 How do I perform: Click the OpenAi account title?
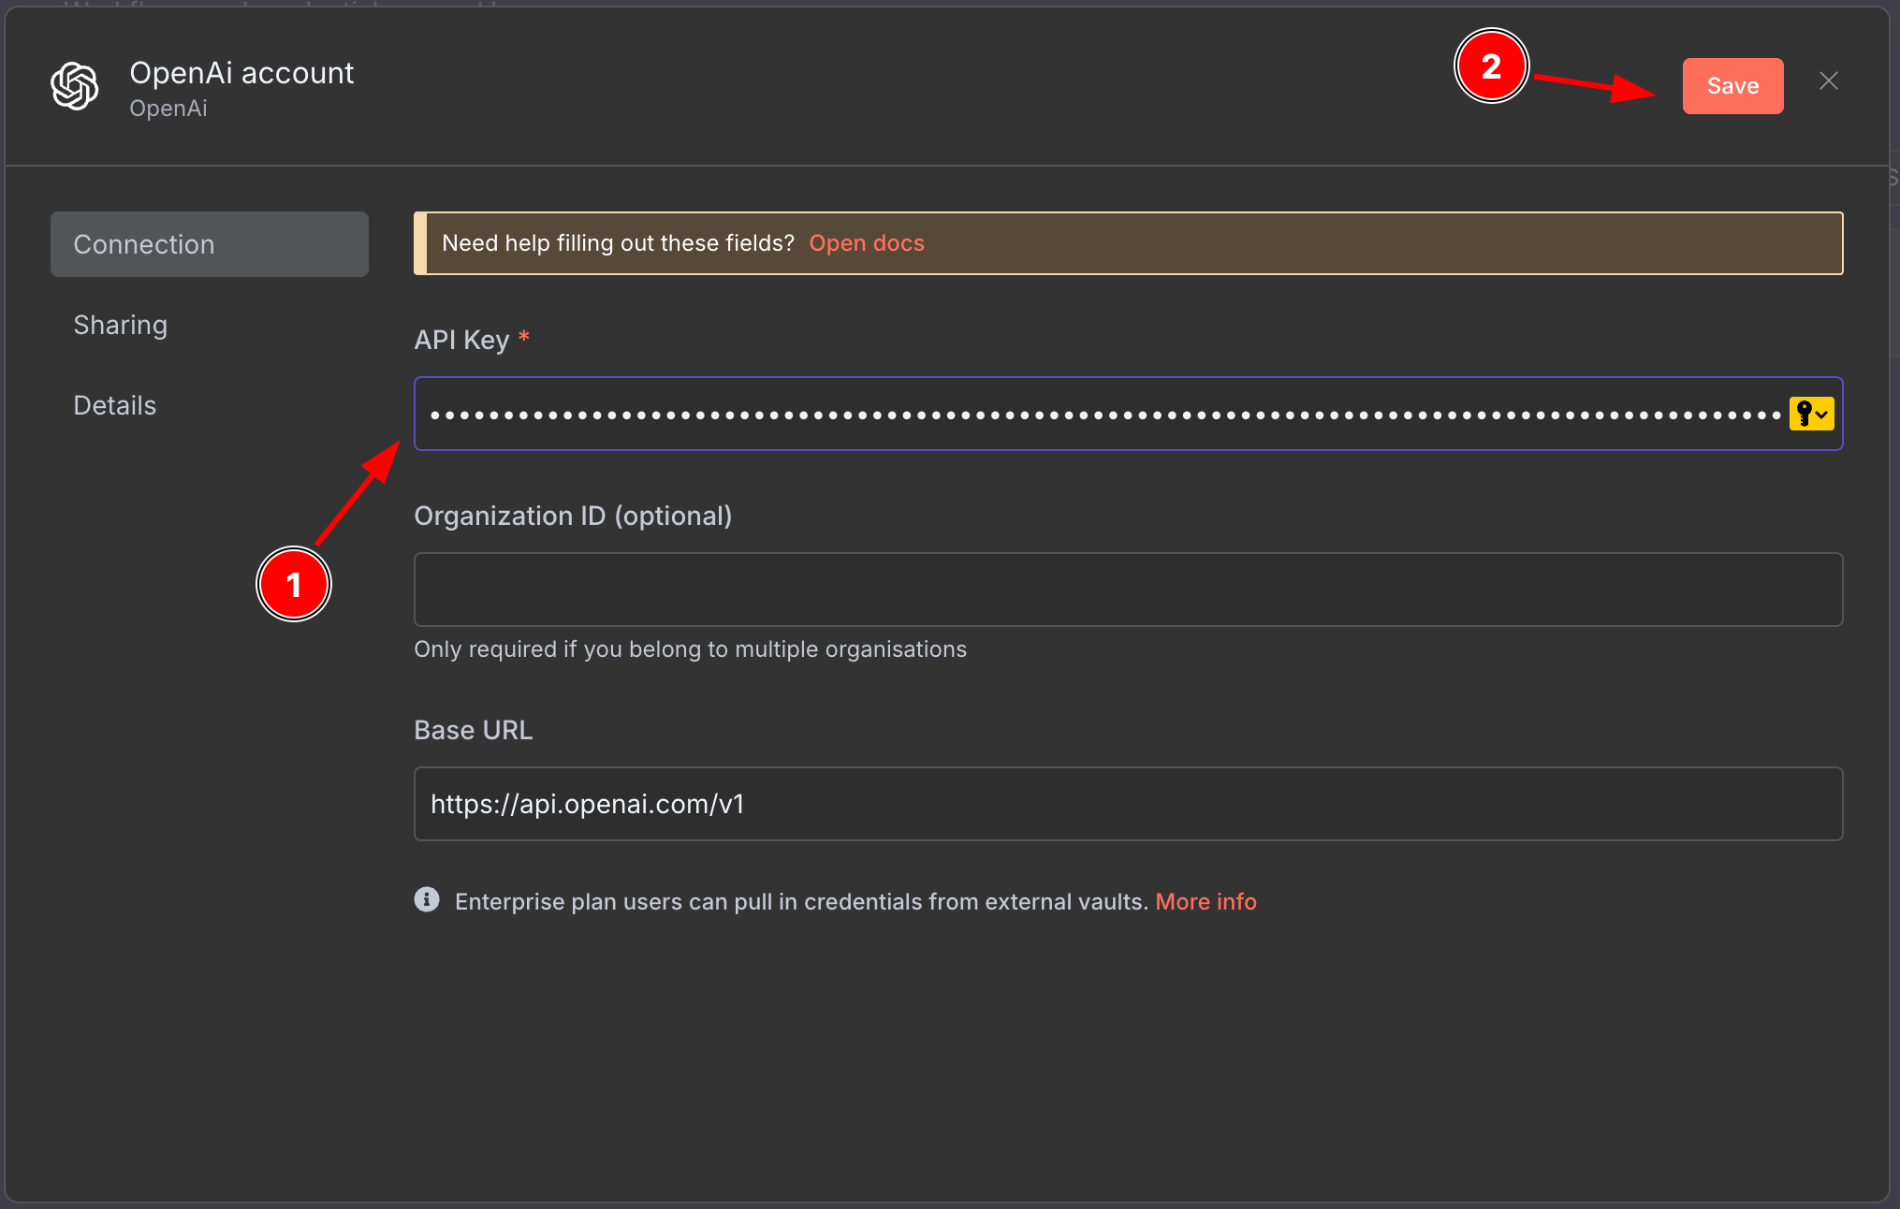241,73
